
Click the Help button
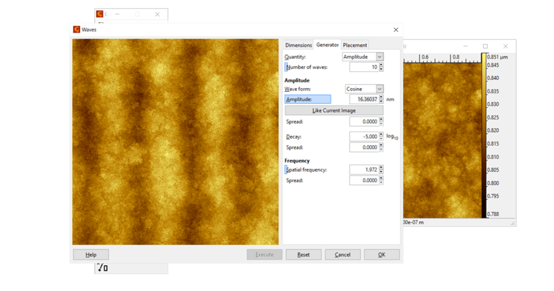[91, 255]
